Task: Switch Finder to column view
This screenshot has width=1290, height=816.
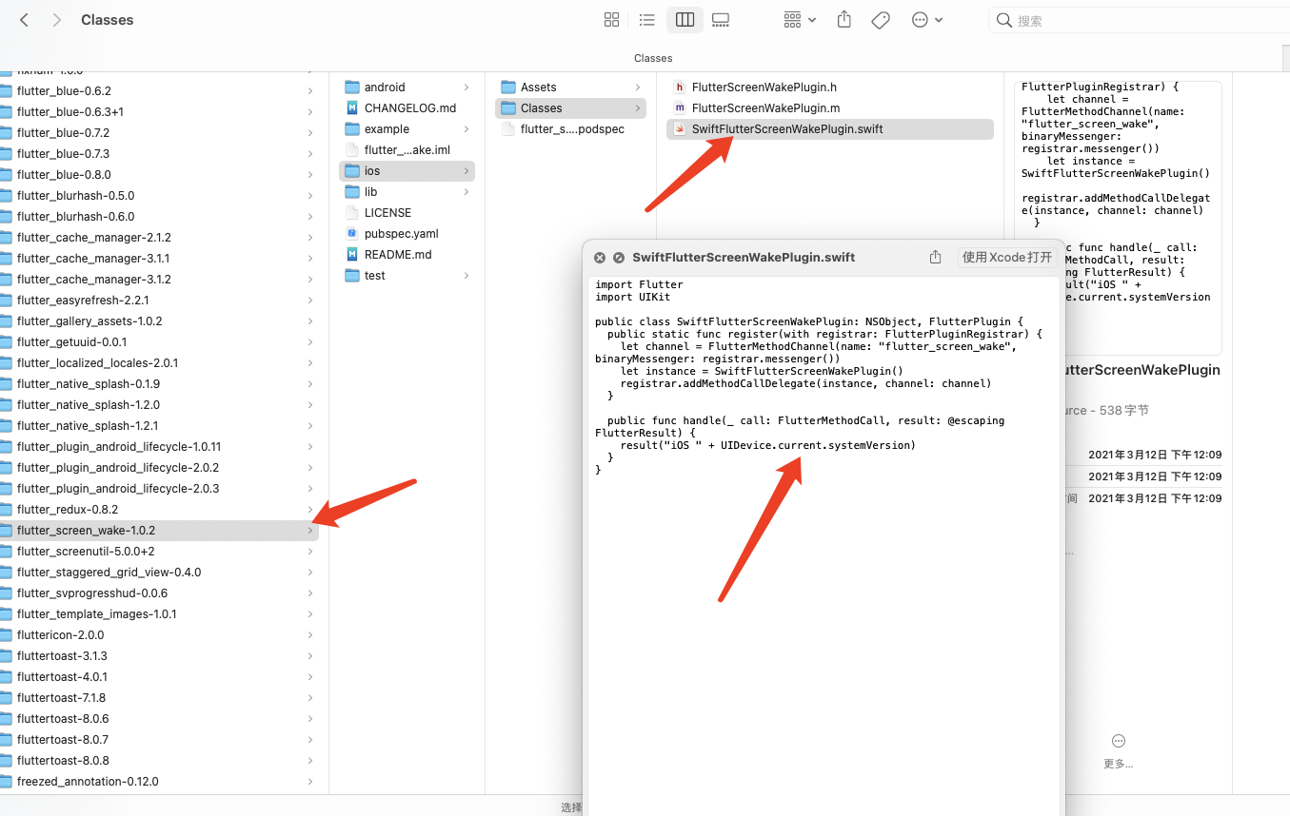Action: pyautogui.click(x=685, y=20)
